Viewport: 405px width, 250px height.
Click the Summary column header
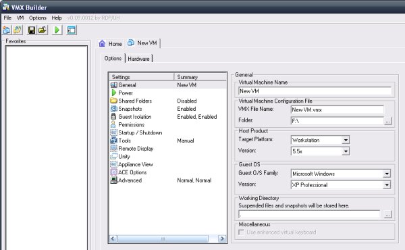coord(200,77)
